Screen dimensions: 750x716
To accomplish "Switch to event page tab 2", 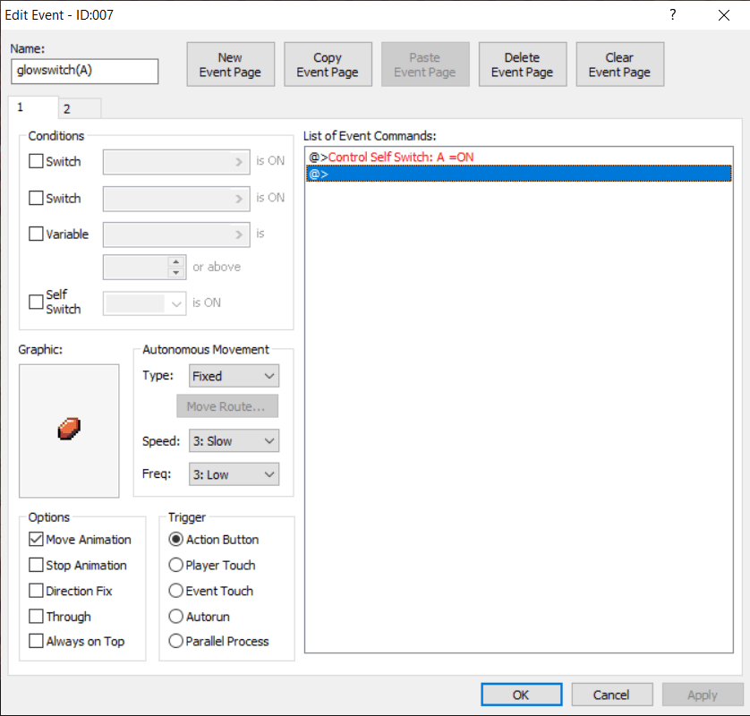I will coord(68,109).
